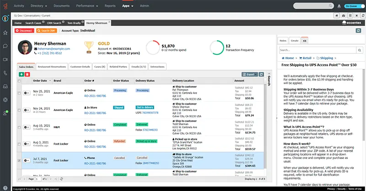This screenshot has height=191, width=366.
Task: Open the Apps dropdown menu
Action: point(128,6)
